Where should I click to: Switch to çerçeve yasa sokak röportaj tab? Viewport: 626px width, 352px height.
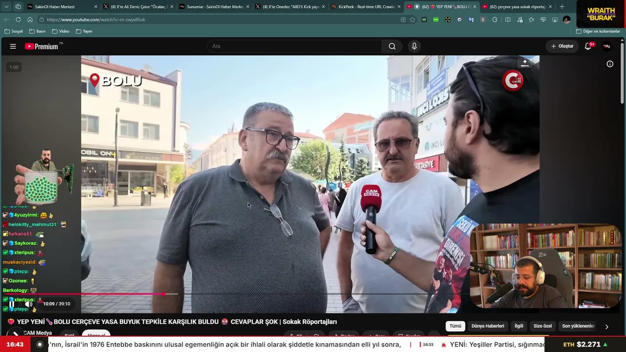coord(516,7)
